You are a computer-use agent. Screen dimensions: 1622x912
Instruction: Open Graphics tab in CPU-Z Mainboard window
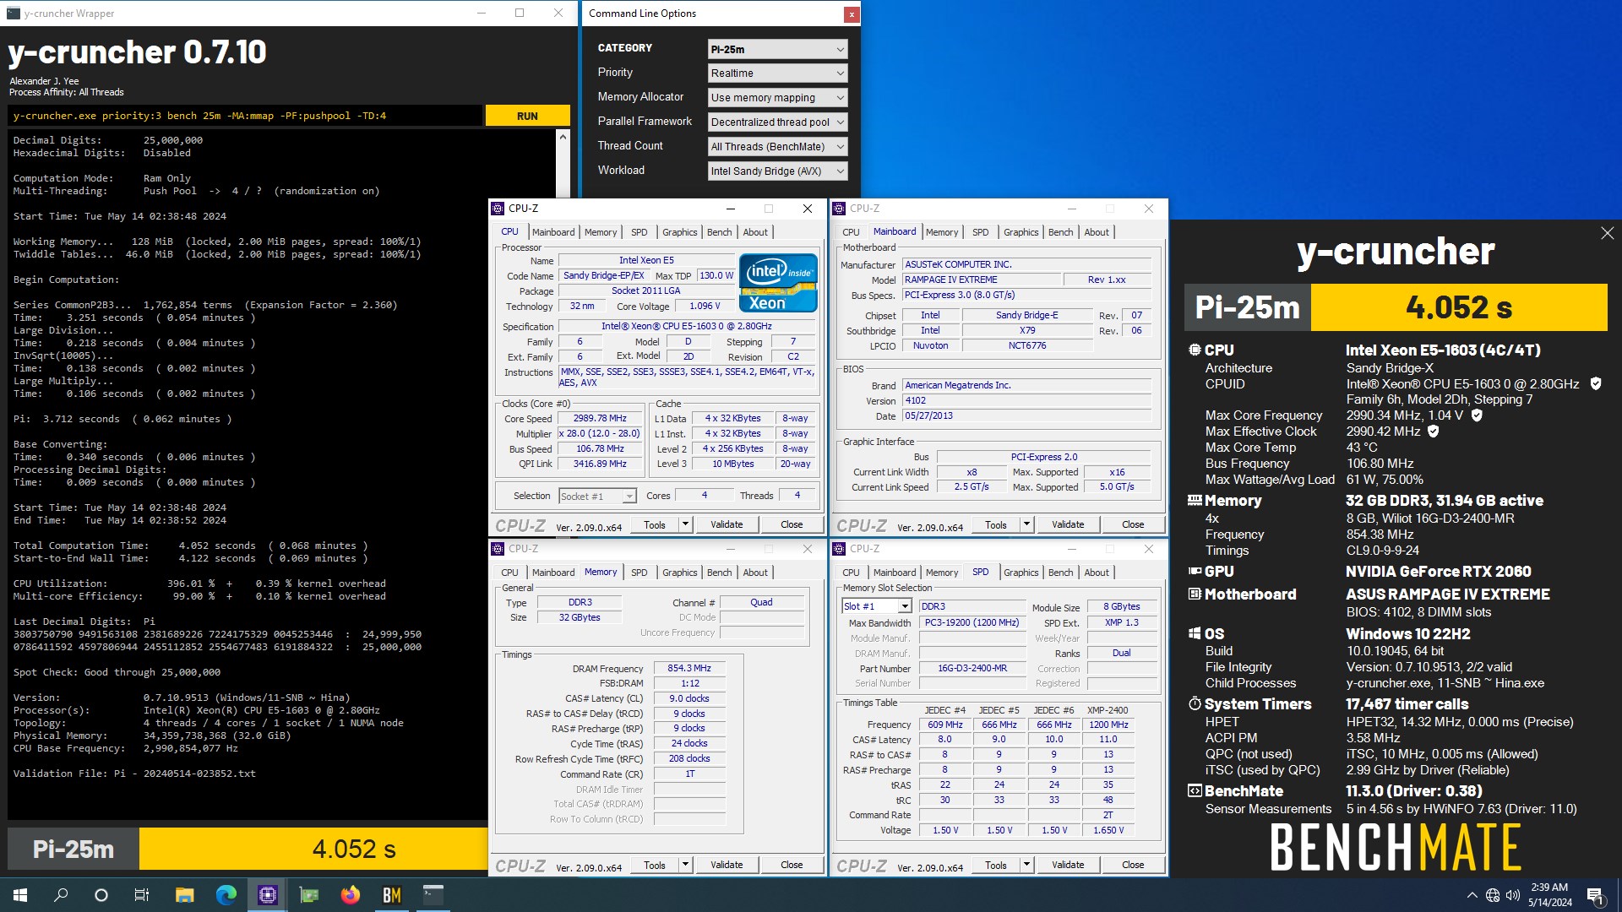tap(1021, 232)
